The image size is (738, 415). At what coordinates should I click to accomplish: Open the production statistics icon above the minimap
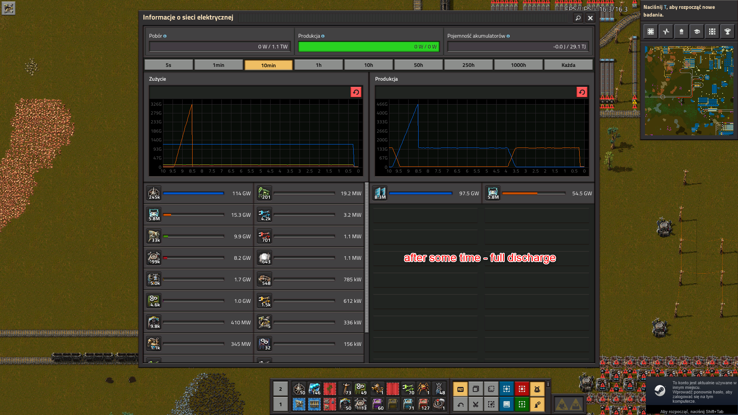pos(666,32)
